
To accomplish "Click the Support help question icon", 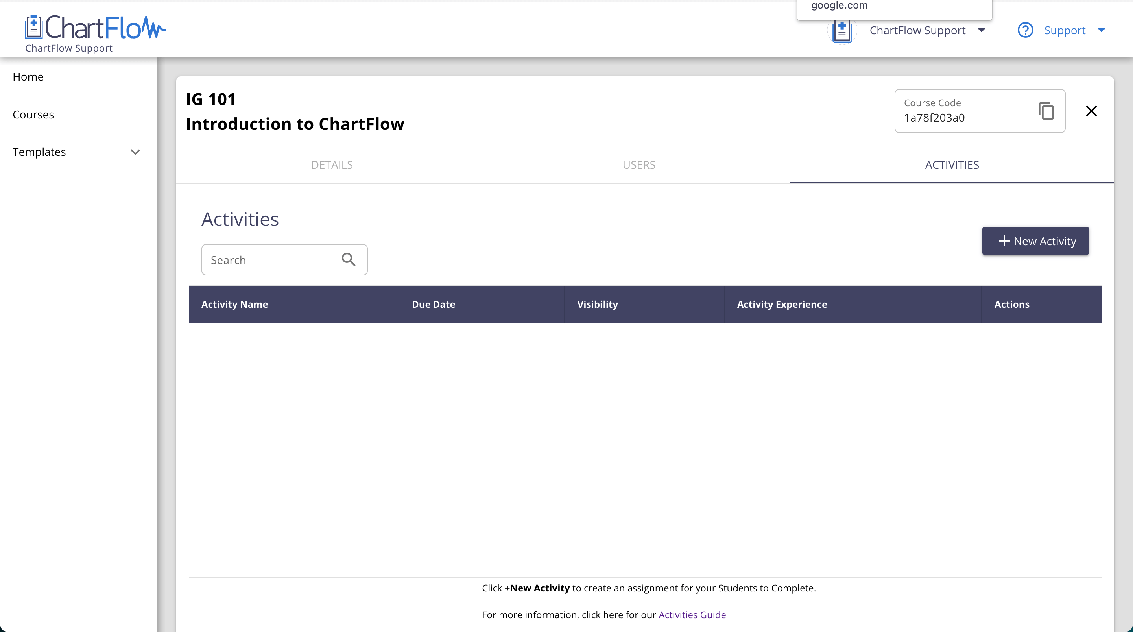I will point(1025,30).
